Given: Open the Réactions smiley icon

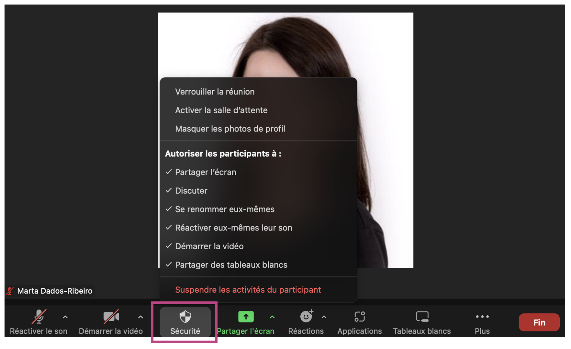Looking at the screenshot, I should click(306, 317).
